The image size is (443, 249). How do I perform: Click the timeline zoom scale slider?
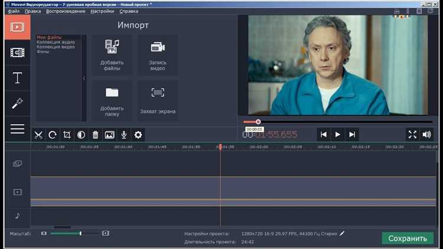[80, 233]
